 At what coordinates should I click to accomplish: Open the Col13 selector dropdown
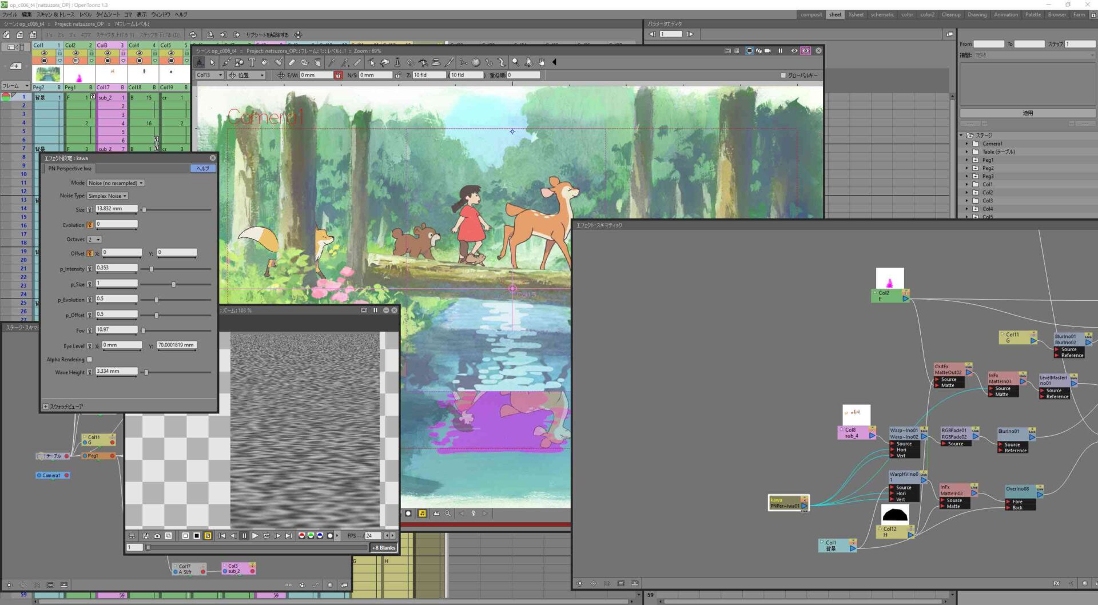pos(209,75)
